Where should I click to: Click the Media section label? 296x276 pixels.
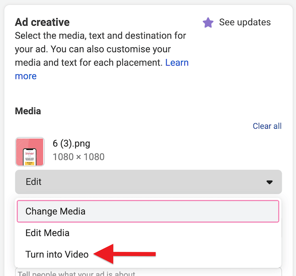pyautogui.click(x=28, y=111)
